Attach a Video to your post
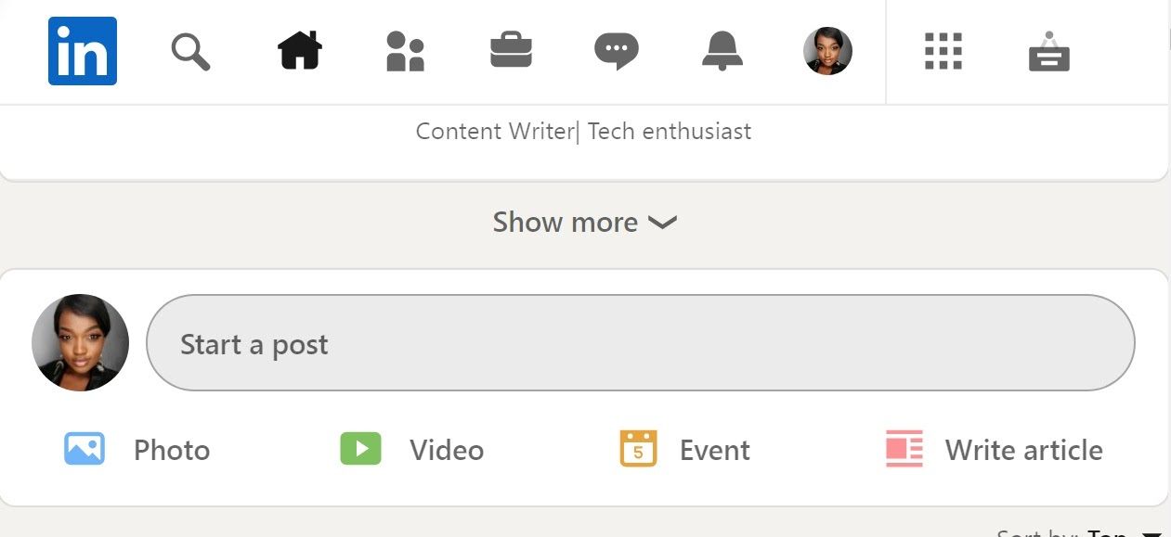Viewport: 1171px width, 537px height. (410, 450)
